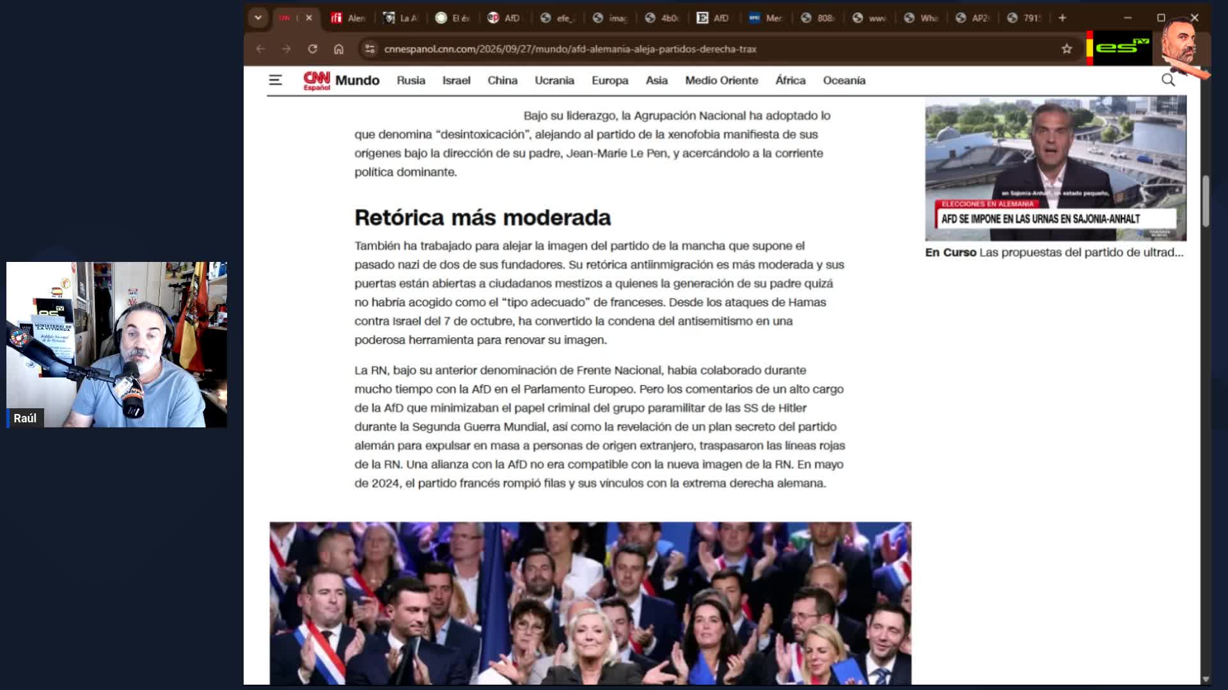Screen dimensions: 1228x690
Task: Go forward in browser history
Action: [x=286, y=49]
